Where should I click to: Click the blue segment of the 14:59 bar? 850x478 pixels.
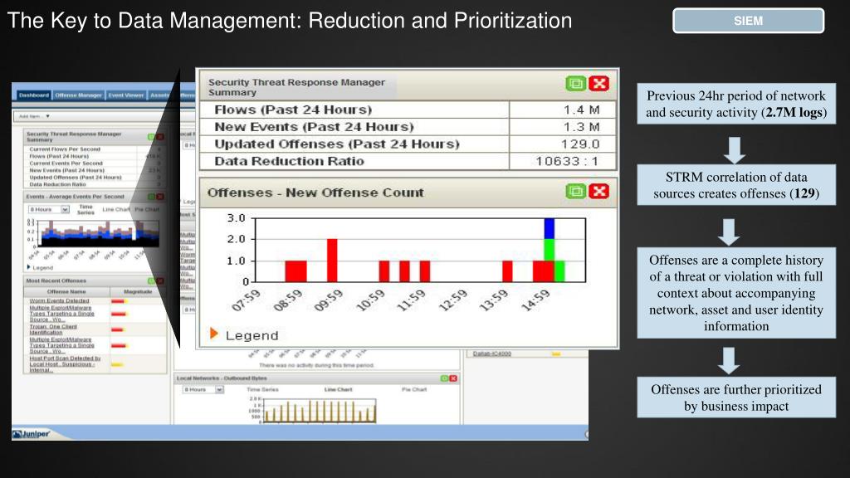point(550,228)
